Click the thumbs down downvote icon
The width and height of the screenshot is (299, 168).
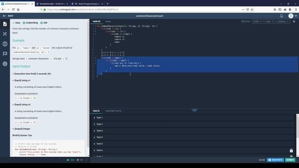coord(78,160)
